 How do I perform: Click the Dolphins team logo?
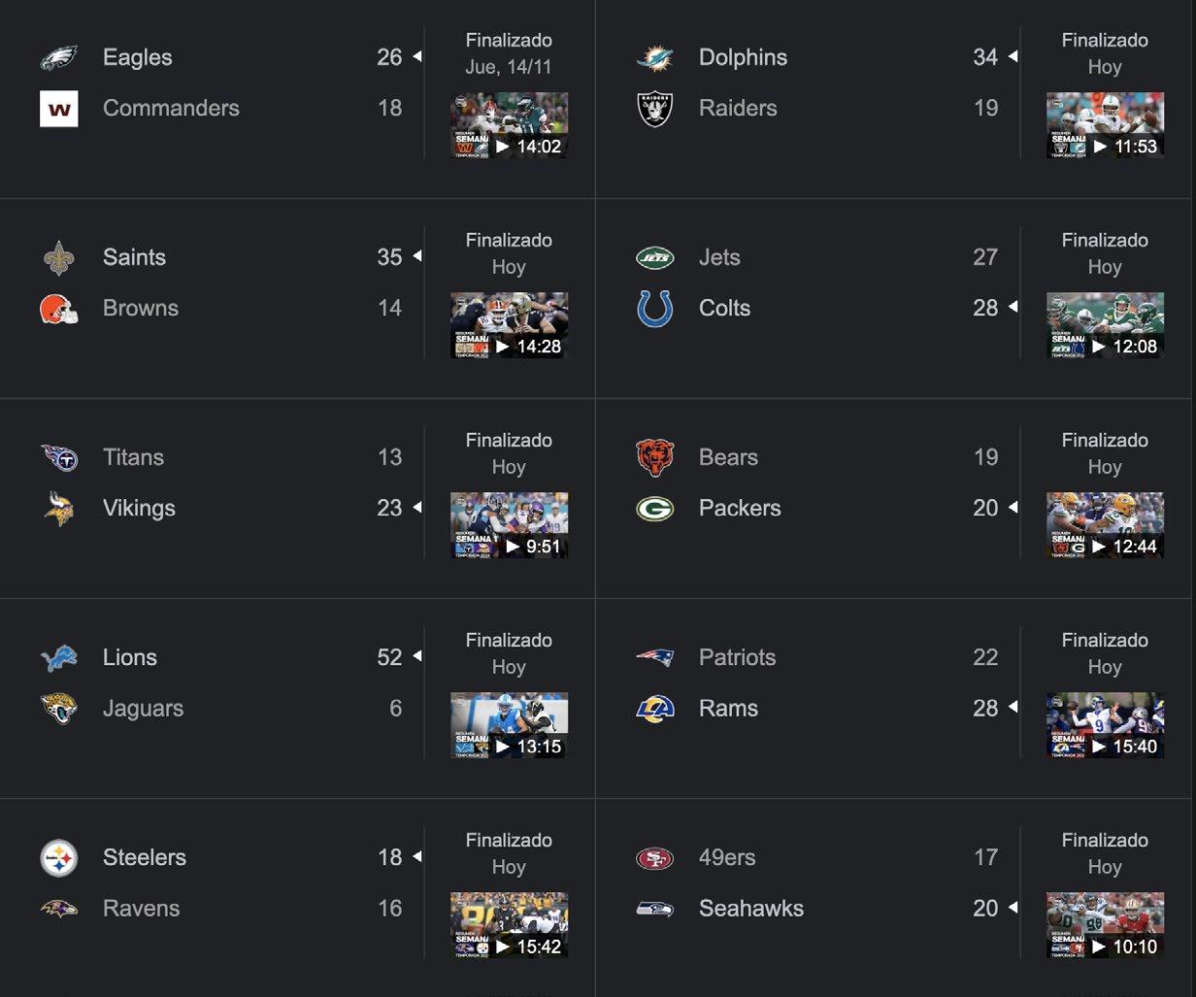coord(654,58)
